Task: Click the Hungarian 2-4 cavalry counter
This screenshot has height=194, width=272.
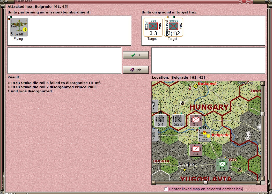Action: pos(196,150)
